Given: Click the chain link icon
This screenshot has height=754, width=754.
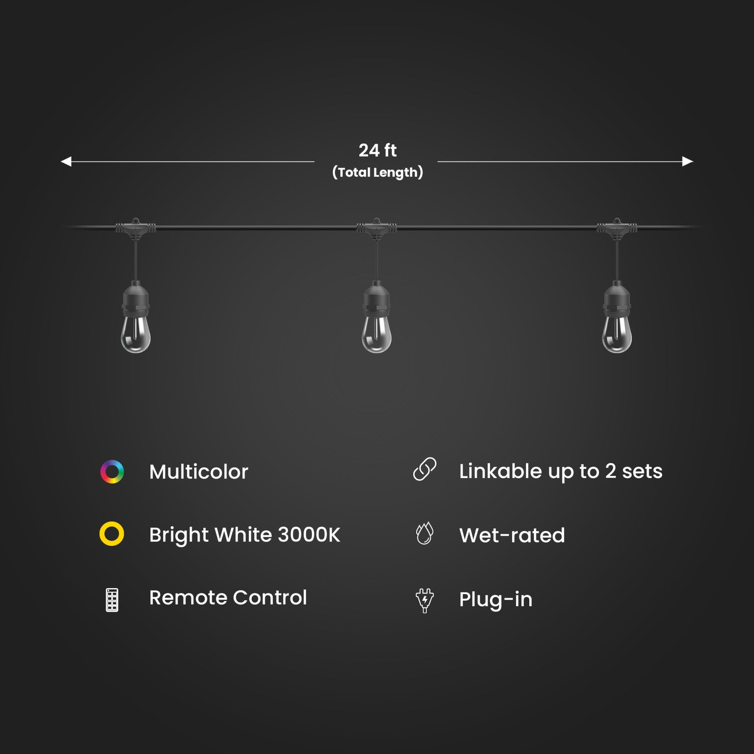Looking at the screenshot, I should [425, 469].
